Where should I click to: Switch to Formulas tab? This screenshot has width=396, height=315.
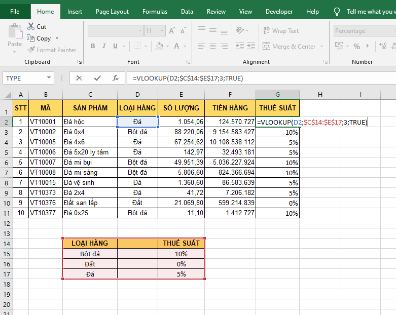point(155,12)
